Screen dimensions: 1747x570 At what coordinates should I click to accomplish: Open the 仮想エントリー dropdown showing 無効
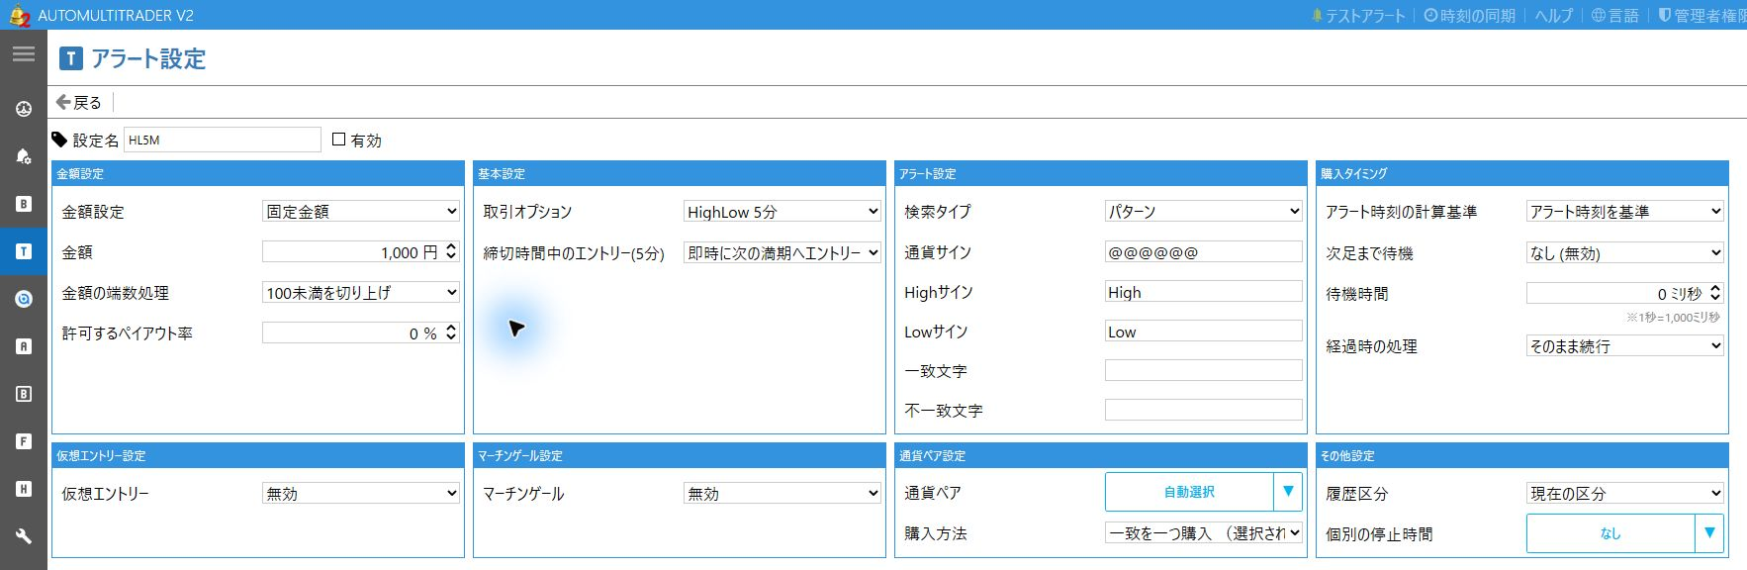pos(361,493)
